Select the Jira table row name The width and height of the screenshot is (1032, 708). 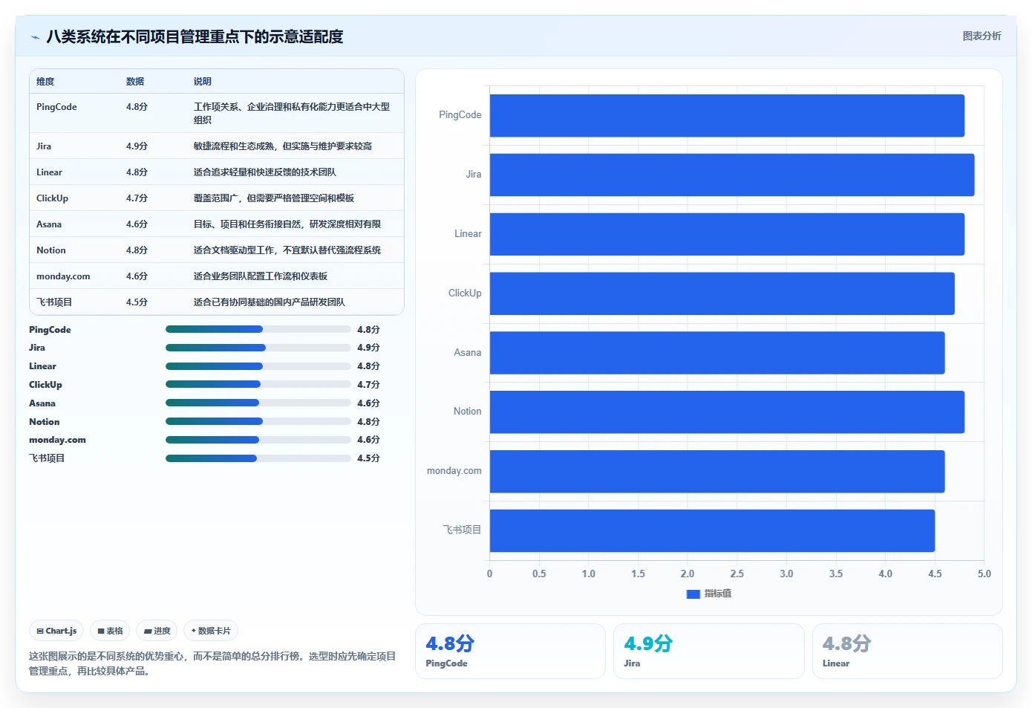point(44,146)
